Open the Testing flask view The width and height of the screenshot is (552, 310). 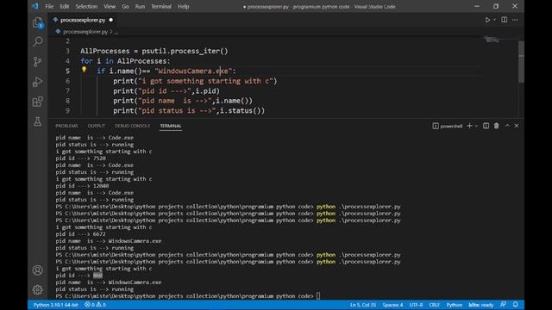pos(38,121)
